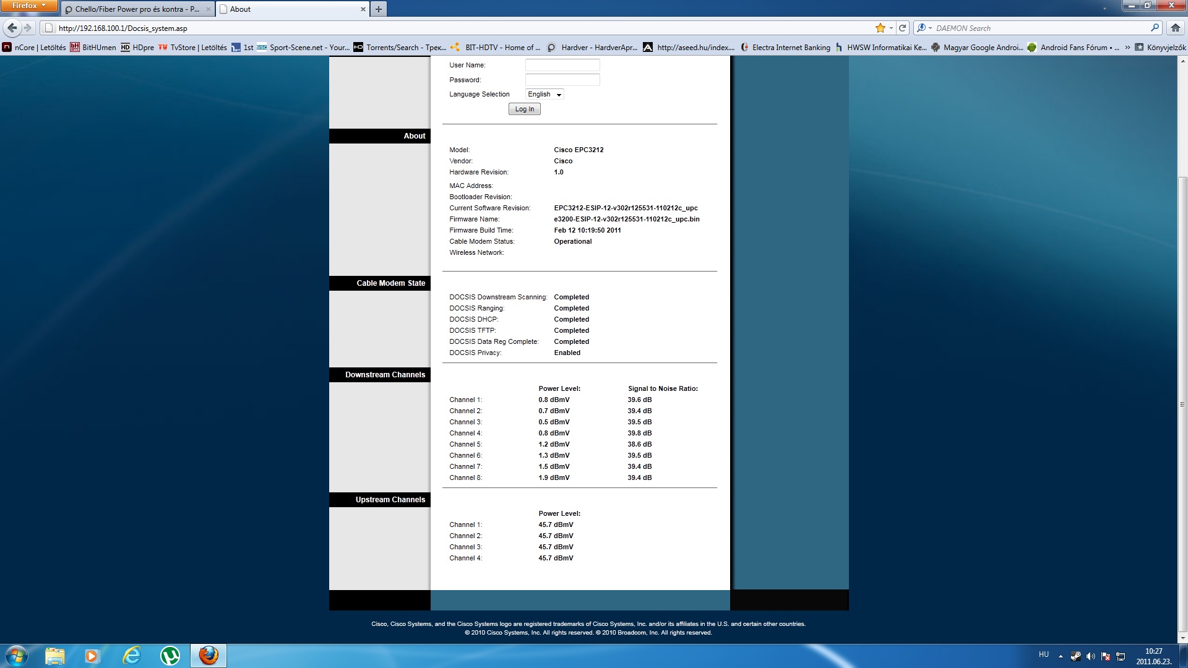Image resolution: width=1188 pixels, height=668 pixels.
Task: Focus the User Name input field
Action: pyautogui.click(x=562, y=65)
